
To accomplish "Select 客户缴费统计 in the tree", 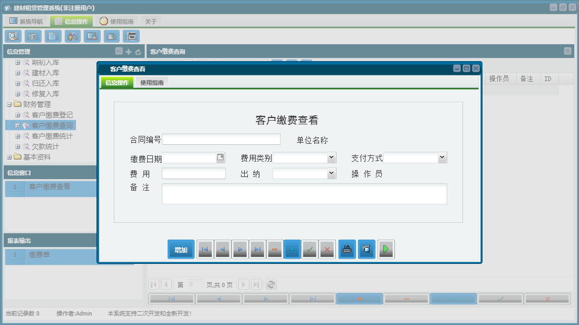I will tap(52, 136).
